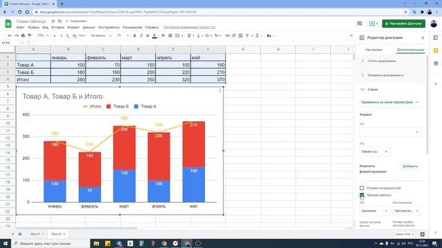Screen dimensions: 442x248
Task: Open Keep side panel icon
Action: [x=436, y=50]
